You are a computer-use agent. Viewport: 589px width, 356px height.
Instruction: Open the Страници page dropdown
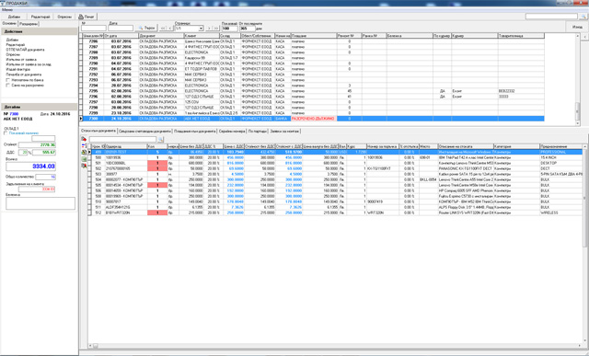coord(201,29)
